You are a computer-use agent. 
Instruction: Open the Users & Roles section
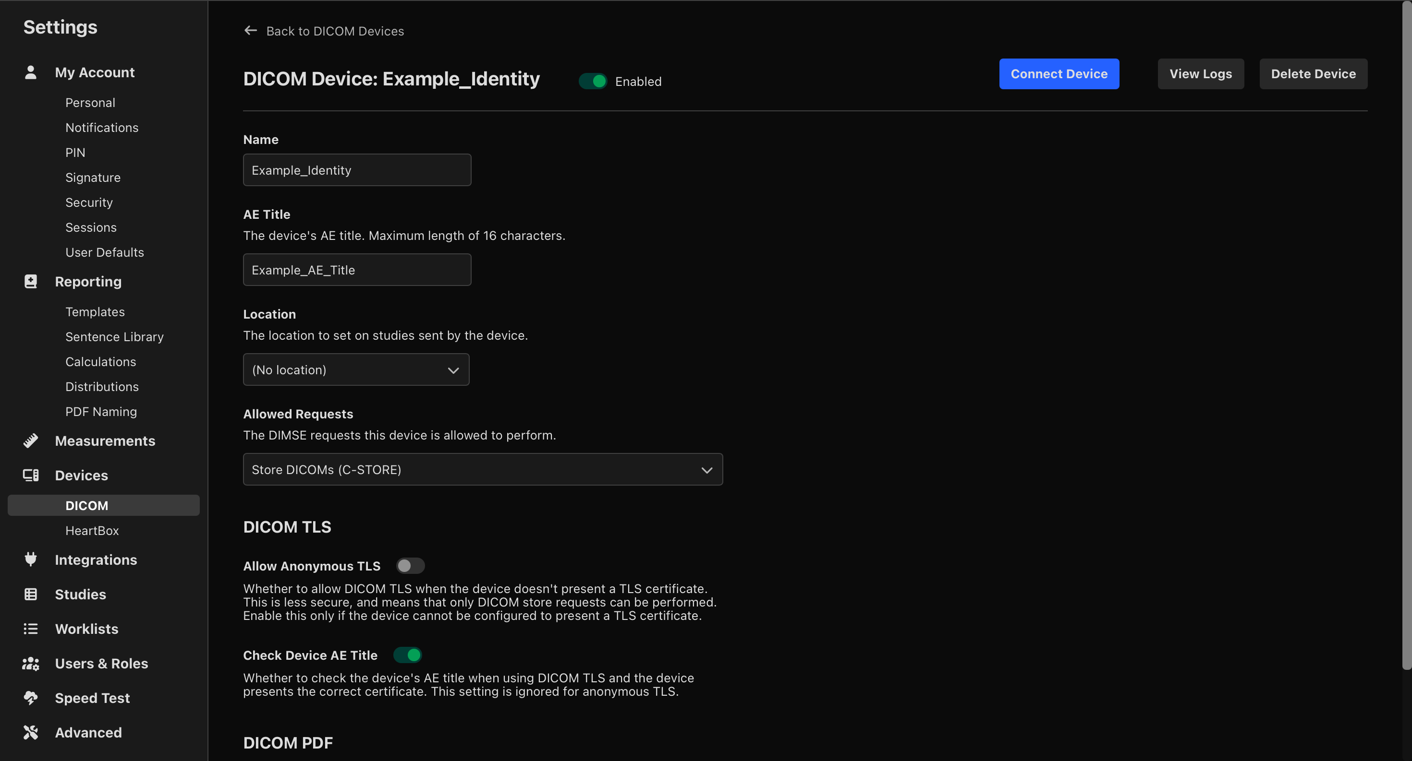click(x=101, y=664)
